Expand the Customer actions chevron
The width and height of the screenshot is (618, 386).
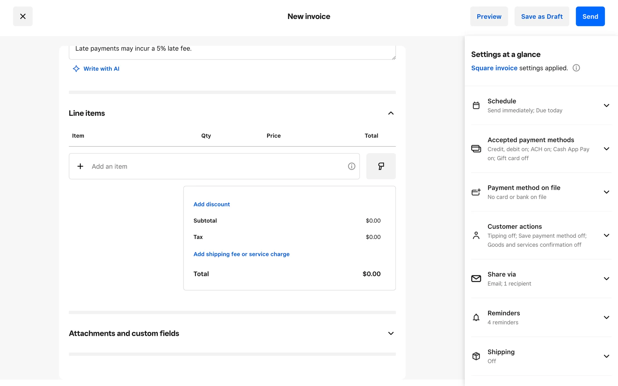[606, 235]
